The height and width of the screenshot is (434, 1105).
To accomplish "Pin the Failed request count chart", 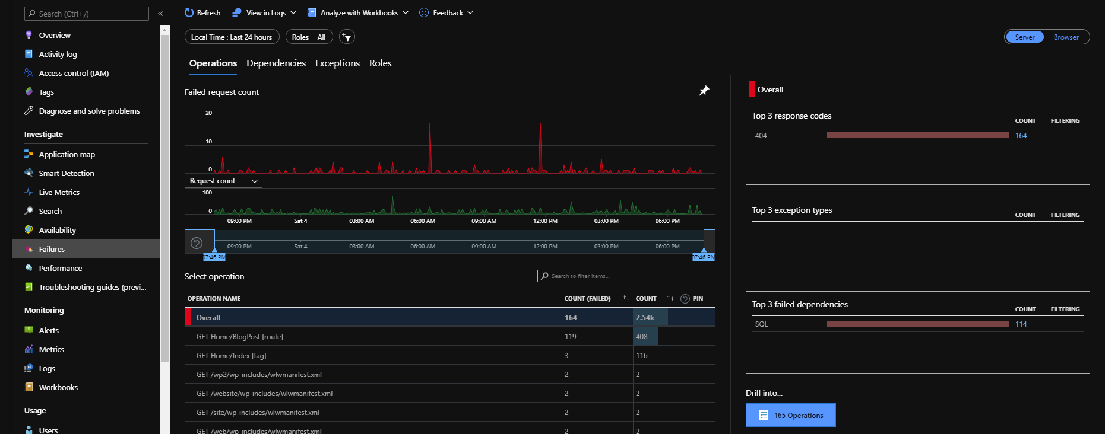I will pos(704,91).
